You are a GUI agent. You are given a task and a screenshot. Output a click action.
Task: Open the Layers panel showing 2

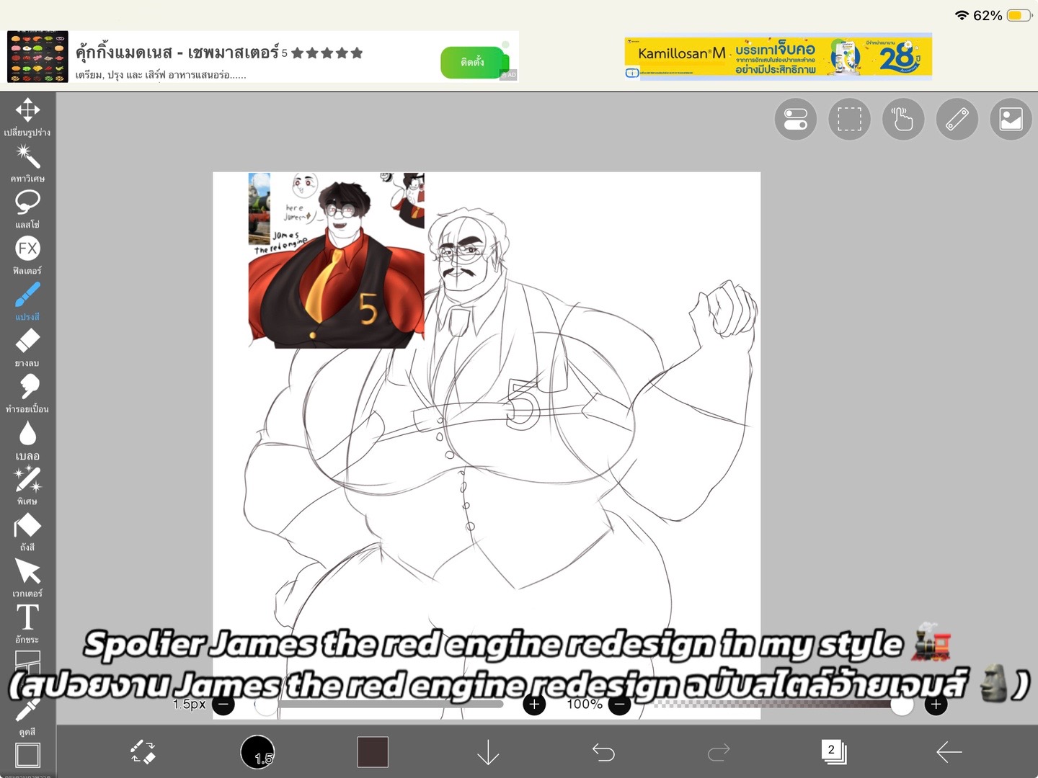834,752
